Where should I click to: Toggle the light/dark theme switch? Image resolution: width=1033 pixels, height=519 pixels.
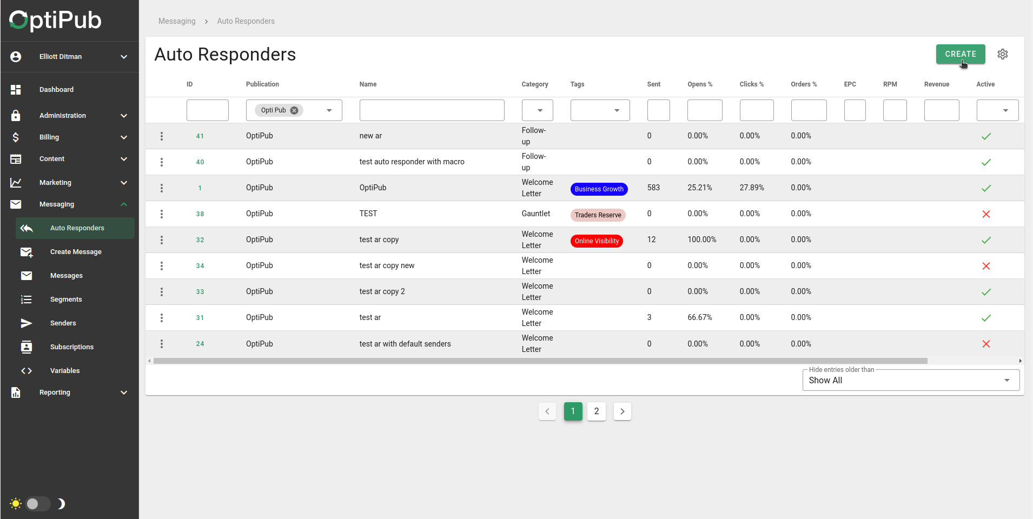[x=38, y=504]
